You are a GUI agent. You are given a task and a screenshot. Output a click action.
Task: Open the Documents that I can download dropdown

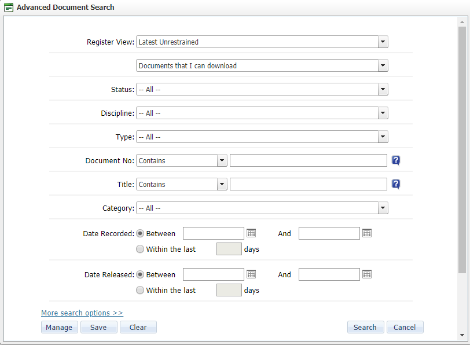[x=262, y=65]
